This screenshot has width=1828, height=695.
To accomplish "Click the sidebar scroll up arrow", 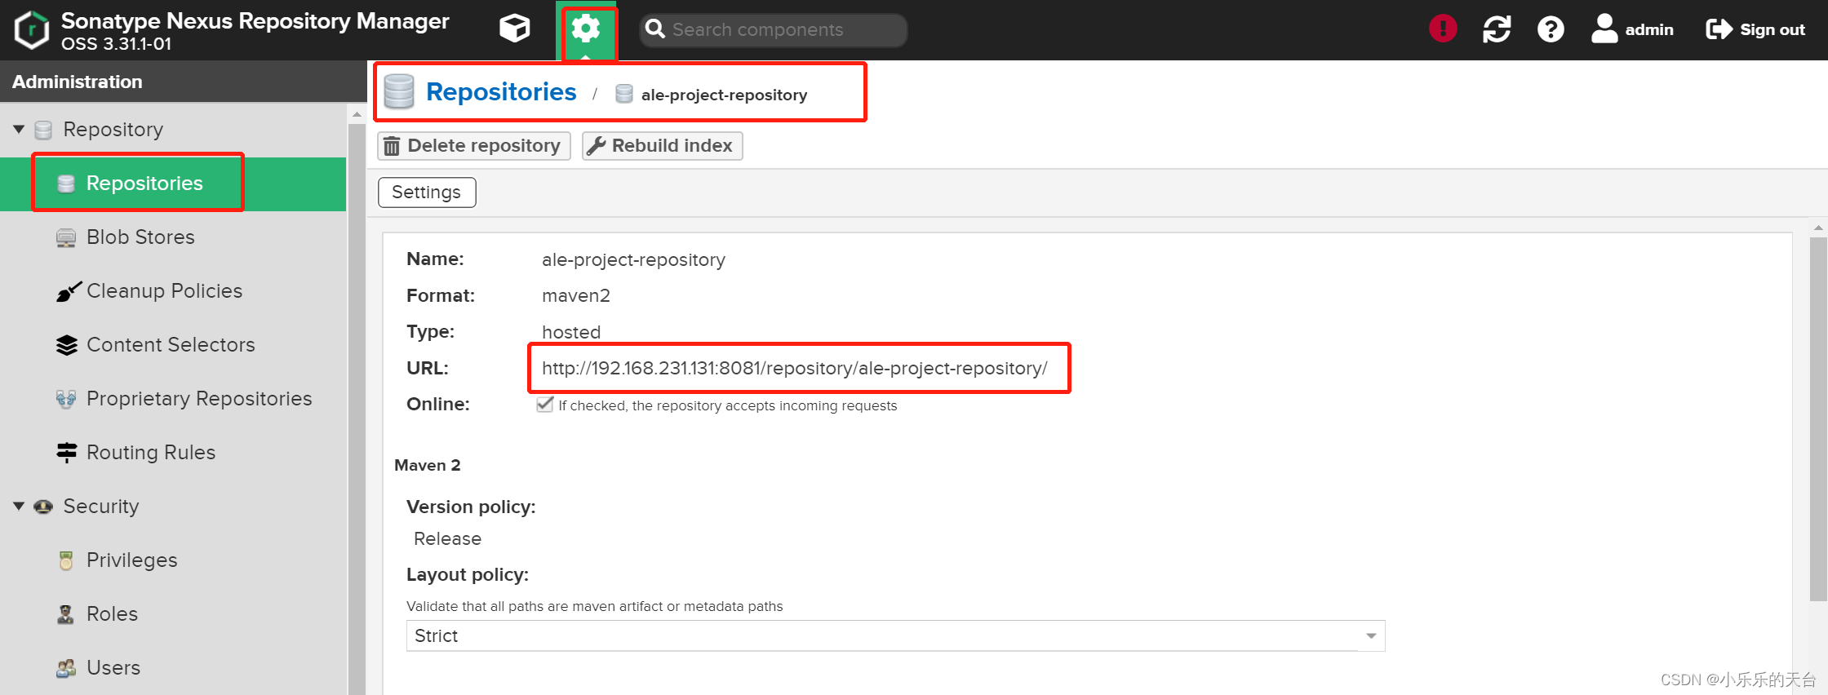I will click(x=357, y=115).
